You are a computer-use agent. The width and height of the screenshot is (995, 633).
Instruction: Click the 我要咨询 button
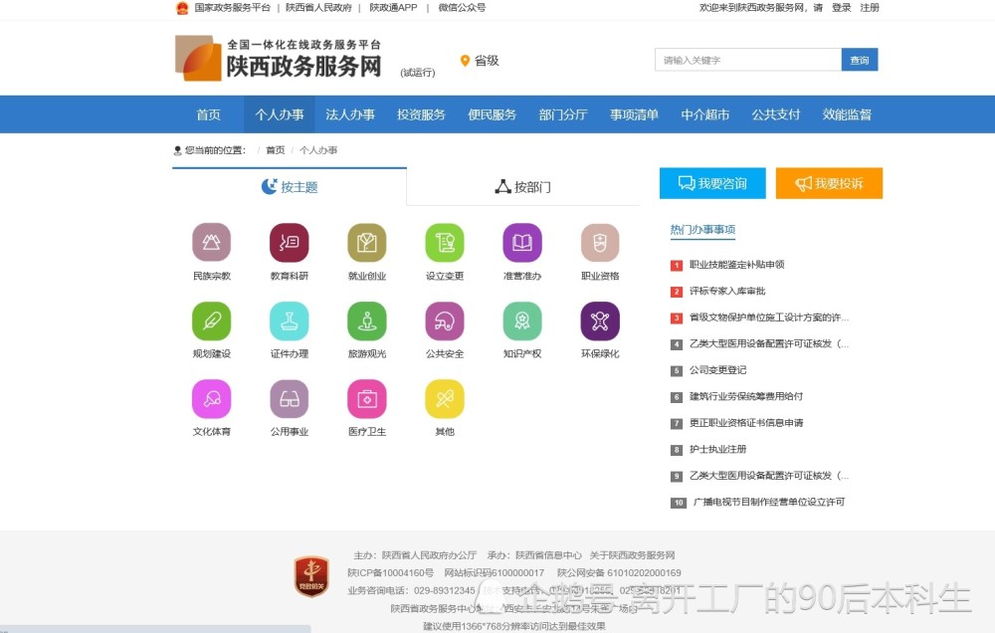712,183
